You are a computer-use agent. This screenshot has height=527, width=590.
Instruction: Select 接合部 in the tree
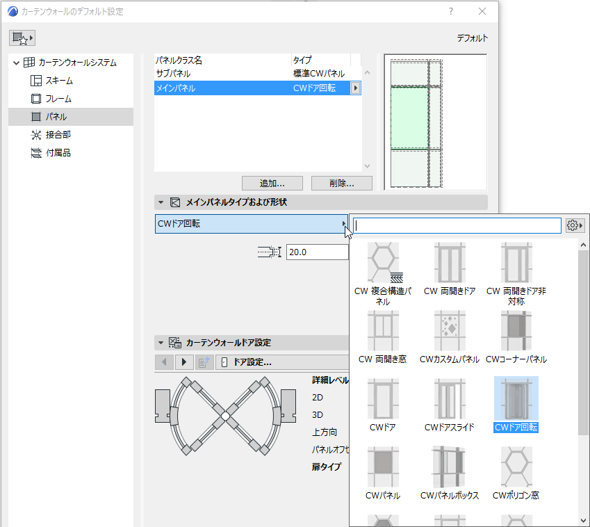pos(58,135)
